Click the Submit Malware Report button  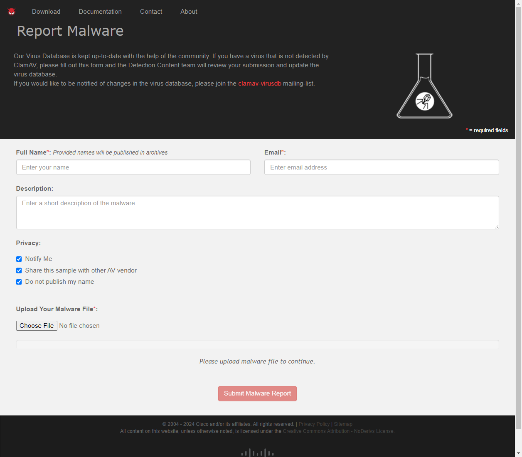tap(257, 393)
